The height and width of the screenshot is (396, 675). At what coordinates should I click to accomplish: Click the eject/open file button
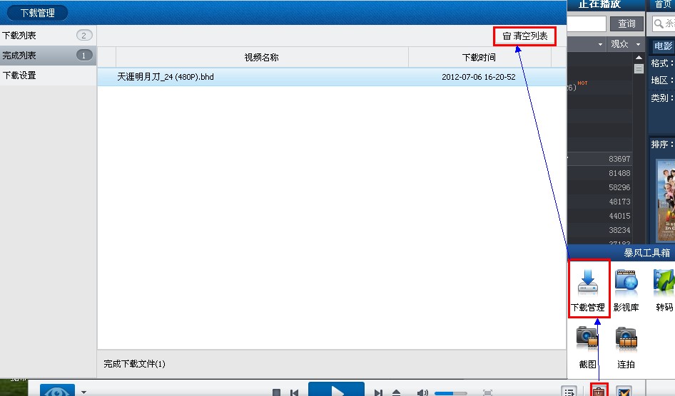pyautogui.click(x=397, y=392)
